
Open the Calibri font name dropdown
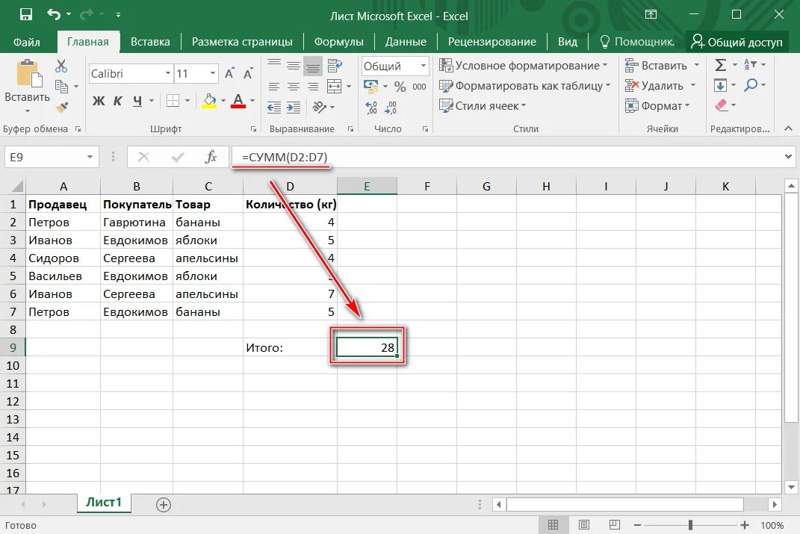[x=167, y=73]
